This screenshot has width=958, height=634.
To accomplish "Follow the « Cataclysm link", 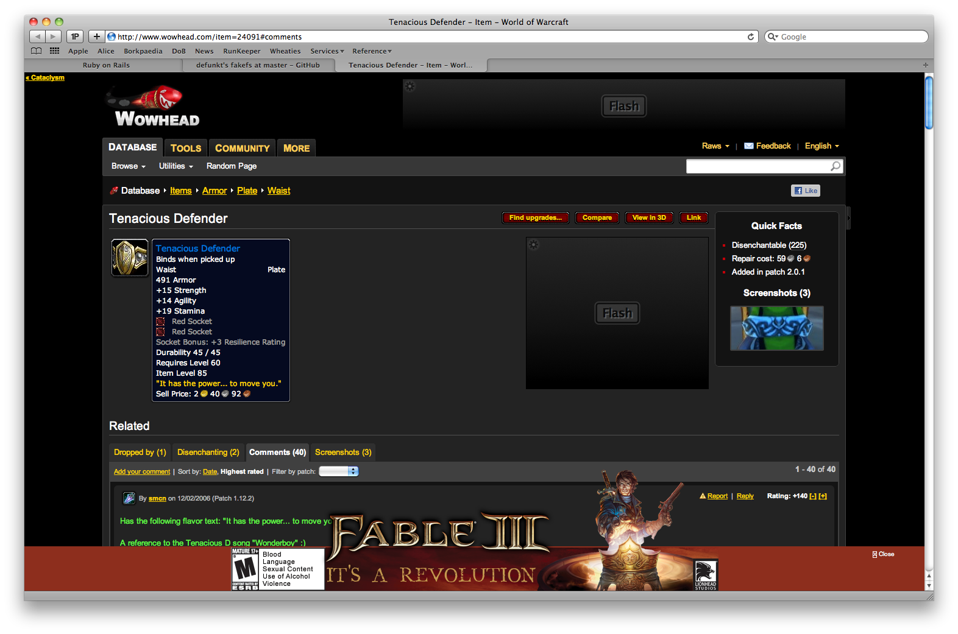I will (x=45, y=78).
